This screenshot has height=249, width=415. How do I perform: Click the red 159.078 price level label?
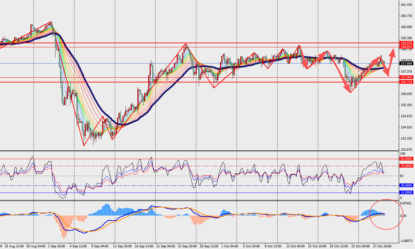click(x=406, y=43)
